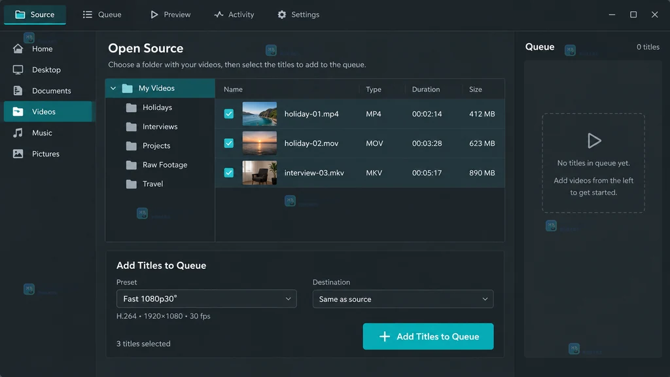Sort by the Size column header
The width and height of the screenshot is (670, 377).
(x=476, y=89)
